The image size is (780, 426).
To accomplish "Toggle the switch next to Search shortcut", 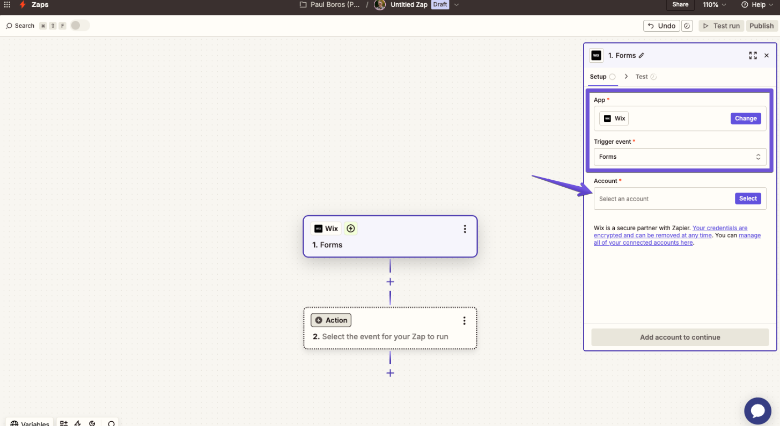I will [80, 25].
